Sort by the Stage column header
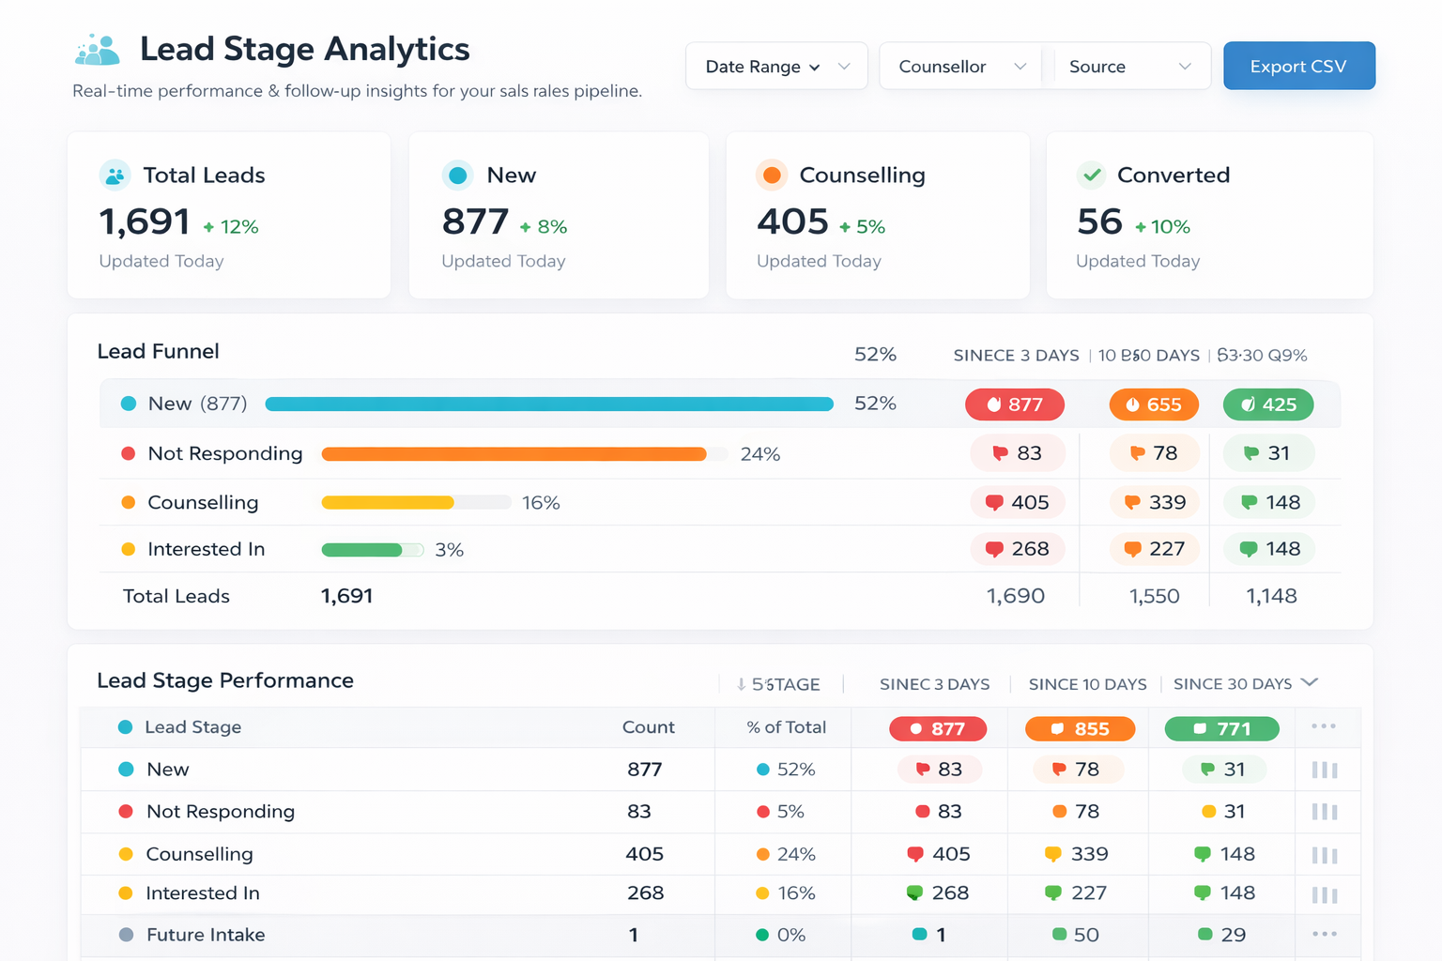This screenshot has height=961, width=1442. (778, 684)
